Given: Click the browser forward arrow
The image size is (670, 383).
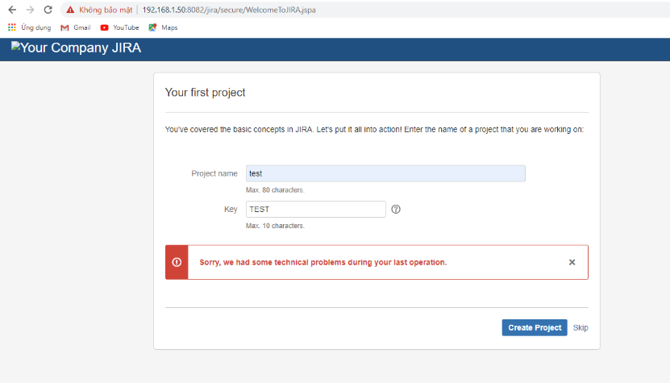Looking at the screenshot, I should tap(30, 10).
